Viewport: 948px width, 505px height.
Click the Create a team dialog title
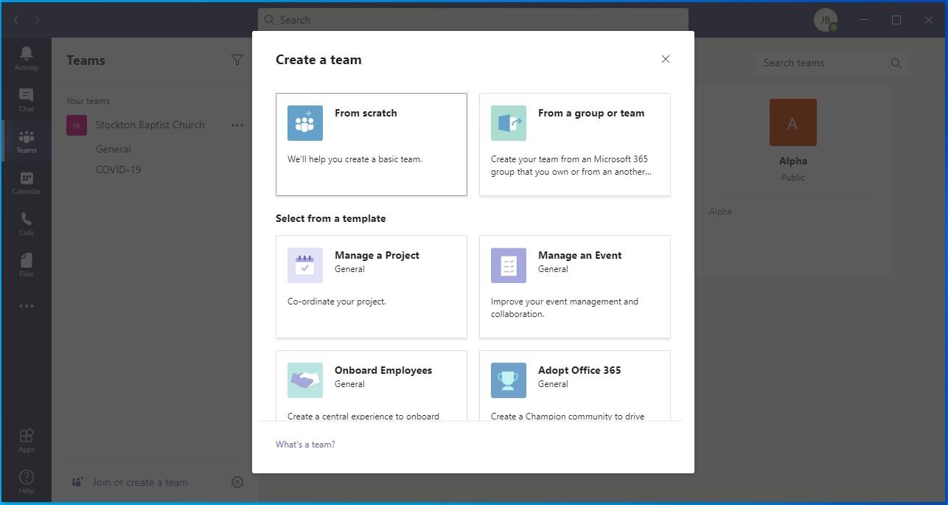tap(318, 60)
